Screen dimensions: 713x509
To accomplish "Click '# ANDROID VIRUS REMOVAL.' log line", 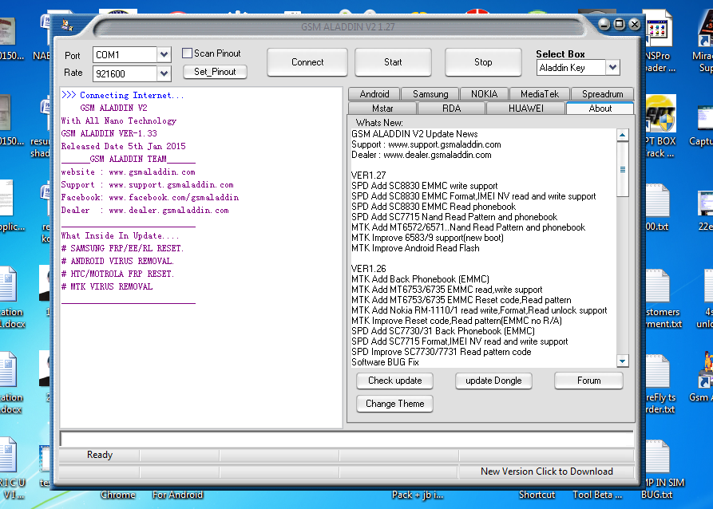I will [x=117, y=262].
